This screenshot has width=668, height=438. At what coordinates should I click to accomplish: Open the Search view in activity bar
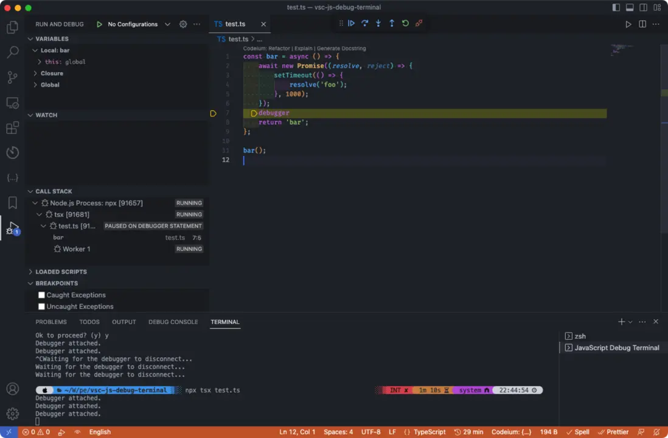coord(12,52)
